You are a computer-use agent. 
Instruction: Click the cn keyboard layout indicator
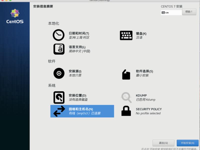[x=171, y=12]
